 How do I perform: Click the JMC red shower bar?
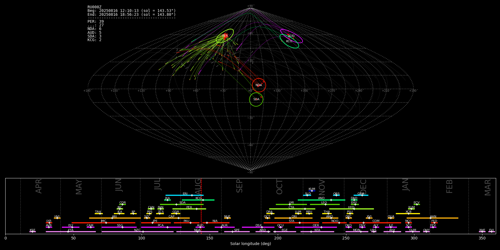103,223
